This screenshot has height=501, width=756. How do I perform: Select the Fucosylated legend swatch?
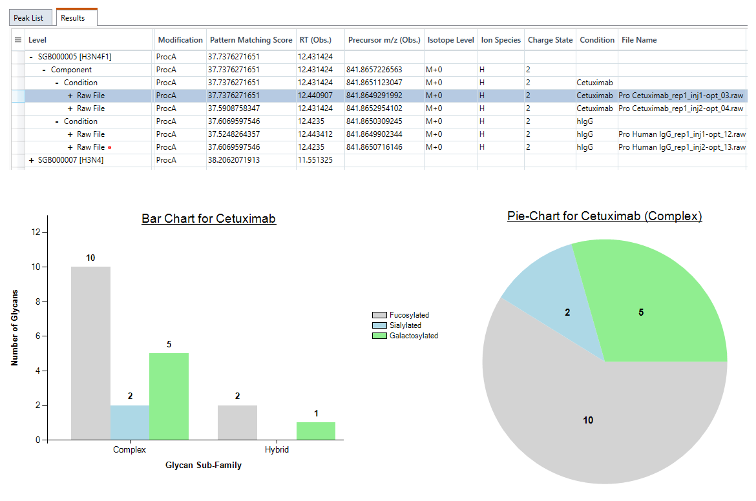click(379, 315)
